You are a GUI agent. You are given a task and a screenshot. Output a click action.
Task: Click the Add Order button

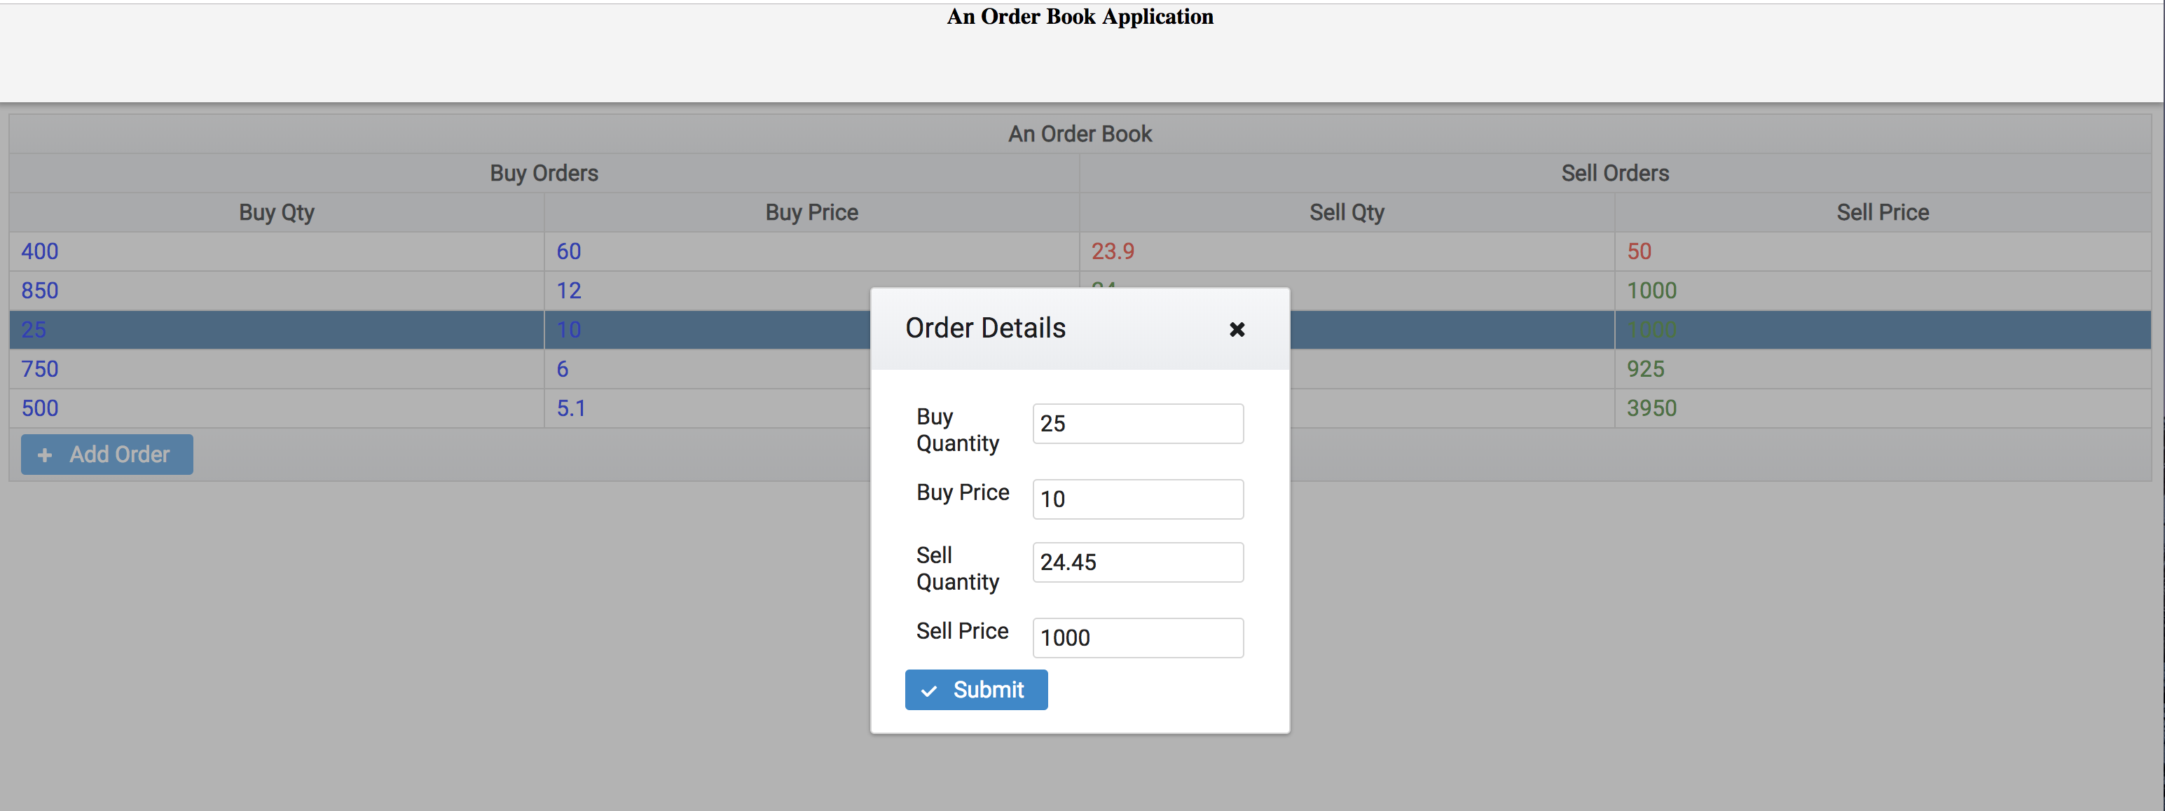[x=106, y=454]
